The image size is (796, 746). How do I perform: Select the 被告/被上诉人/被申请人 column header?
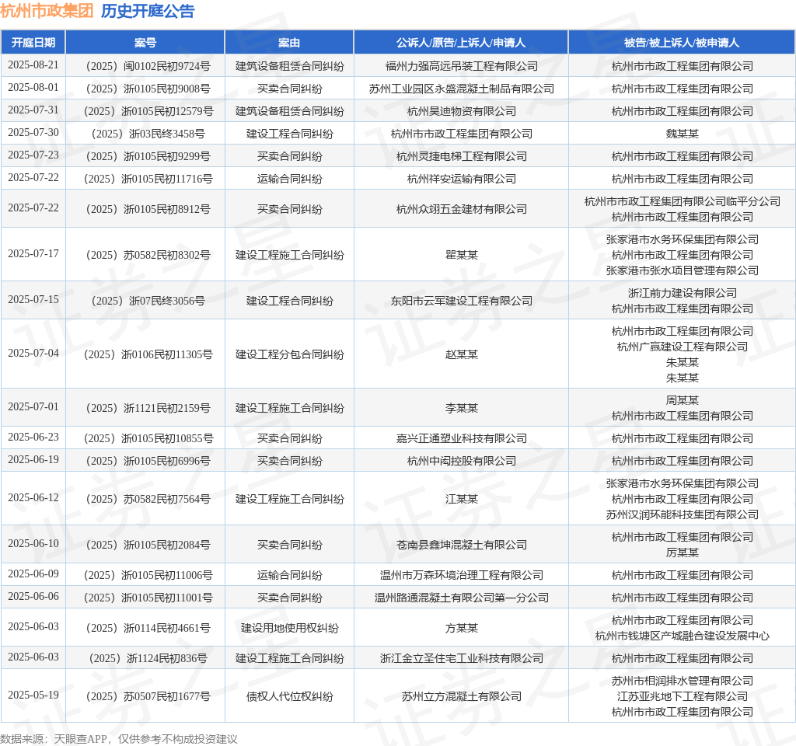pos(682,43)
